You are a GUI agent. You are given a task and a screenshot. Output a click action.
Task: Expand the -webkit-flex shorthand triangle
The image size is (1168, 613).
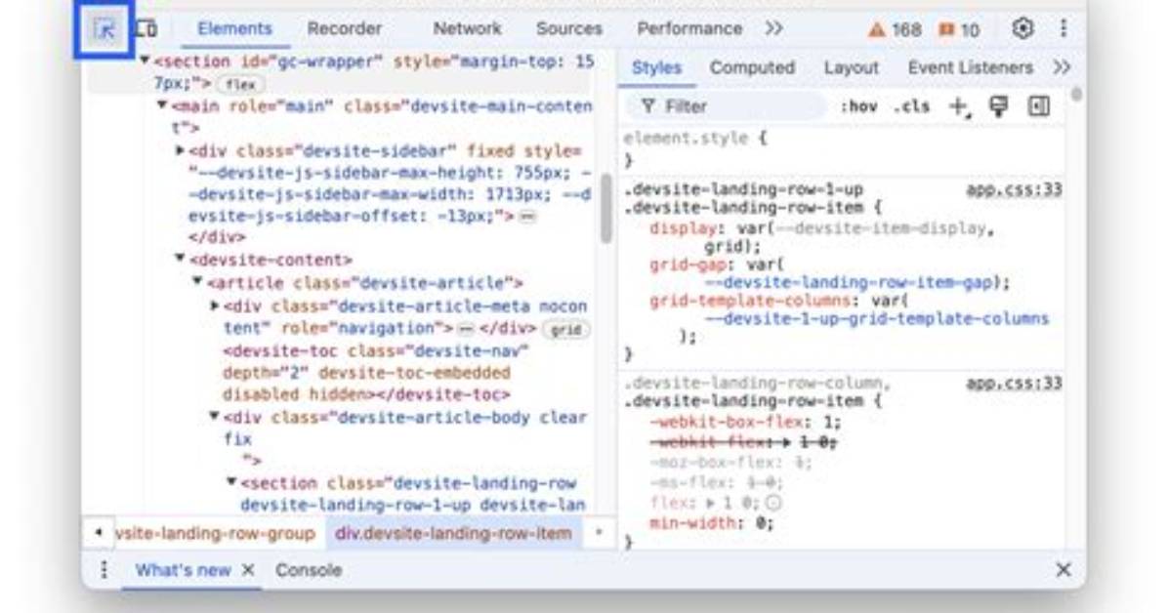[x=787, y=442]
